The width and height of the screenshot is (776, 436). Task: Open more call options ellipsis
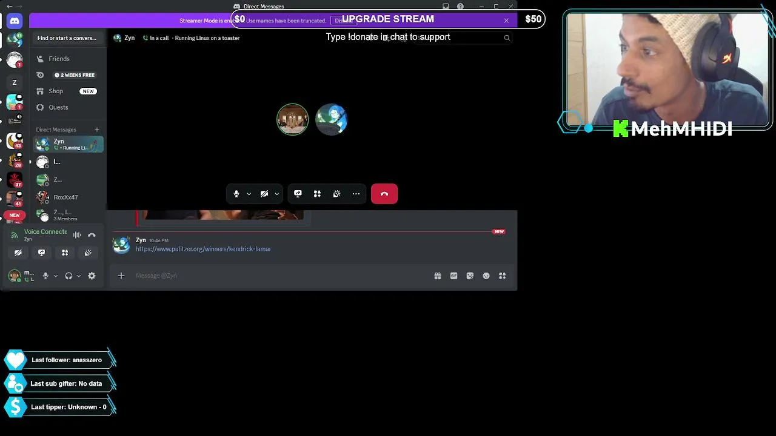[356, 194]
